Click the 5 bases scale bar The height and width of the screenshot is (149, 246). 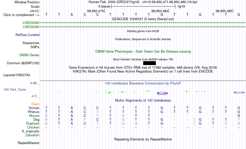point(143,6)
